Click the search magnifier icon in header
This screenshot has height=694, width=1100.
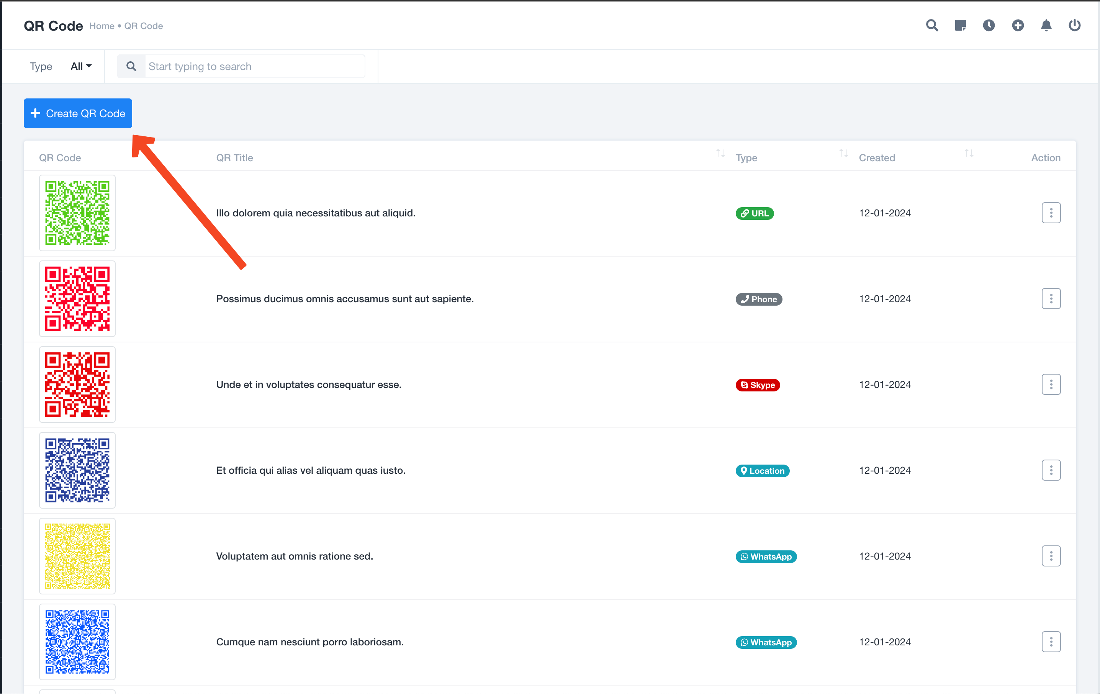point(932,26)
